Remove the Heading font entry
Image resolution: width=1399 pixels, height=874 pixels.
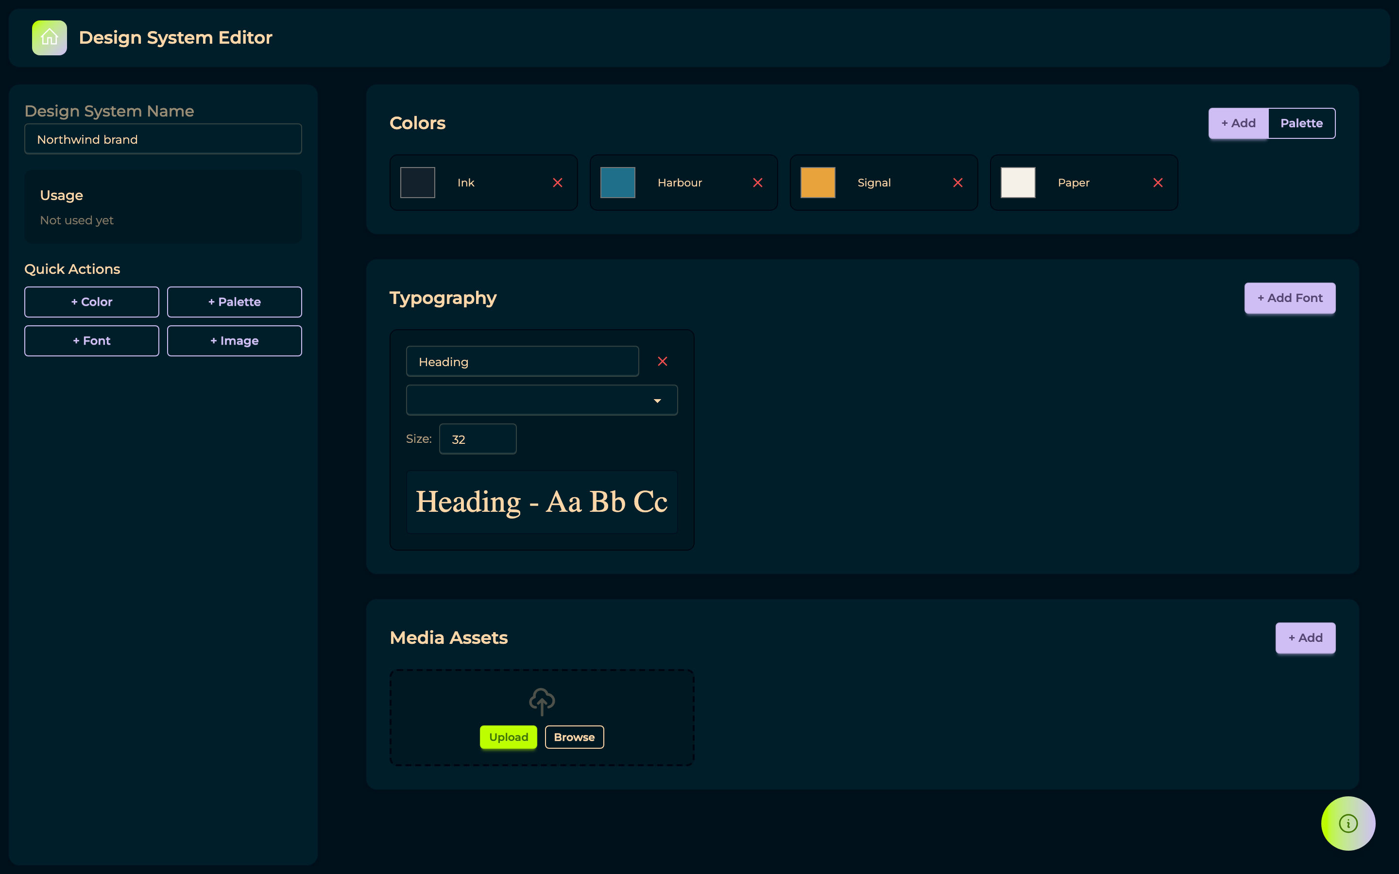[x=663, y=361]
